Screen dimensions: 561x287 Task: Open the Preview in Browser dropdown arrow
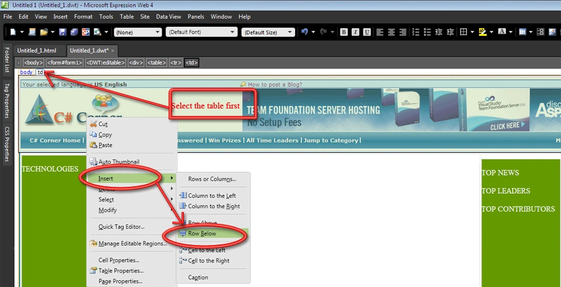(106, 32)
